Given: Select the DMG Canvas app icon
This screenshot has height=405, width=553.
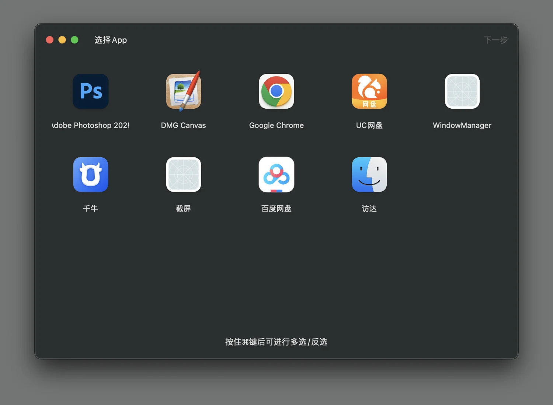Looking at the screenshot, I should (184, 91).
